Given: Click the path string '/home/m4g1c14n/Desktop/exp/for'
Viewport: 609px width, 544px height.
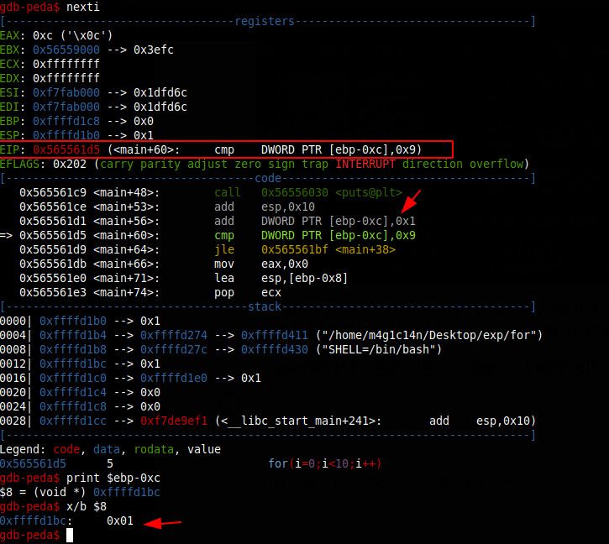Looking at the screenshot, I should [x=428, y=335].
